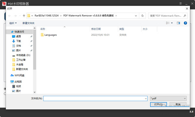195x117 pixels.
Task: Click the back navigation arrow
Action: [9, 16]
